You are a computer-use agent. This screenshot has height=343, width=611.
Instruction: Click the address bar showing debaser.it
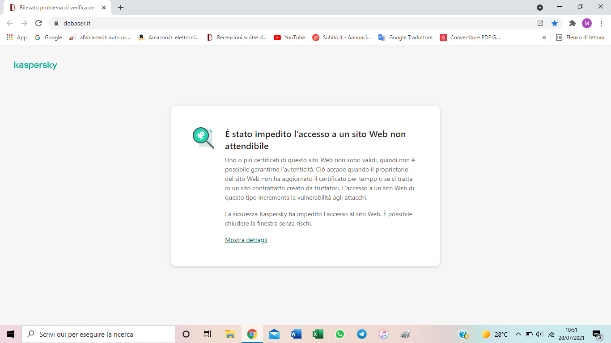click(291, 23)
